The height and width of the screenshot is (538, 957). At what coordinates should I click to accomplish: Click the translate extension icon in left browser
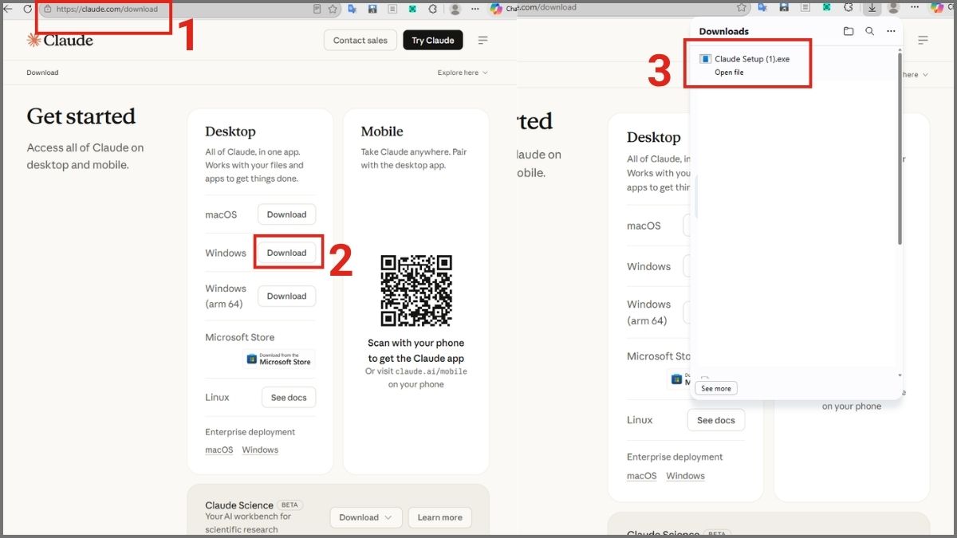352,9
